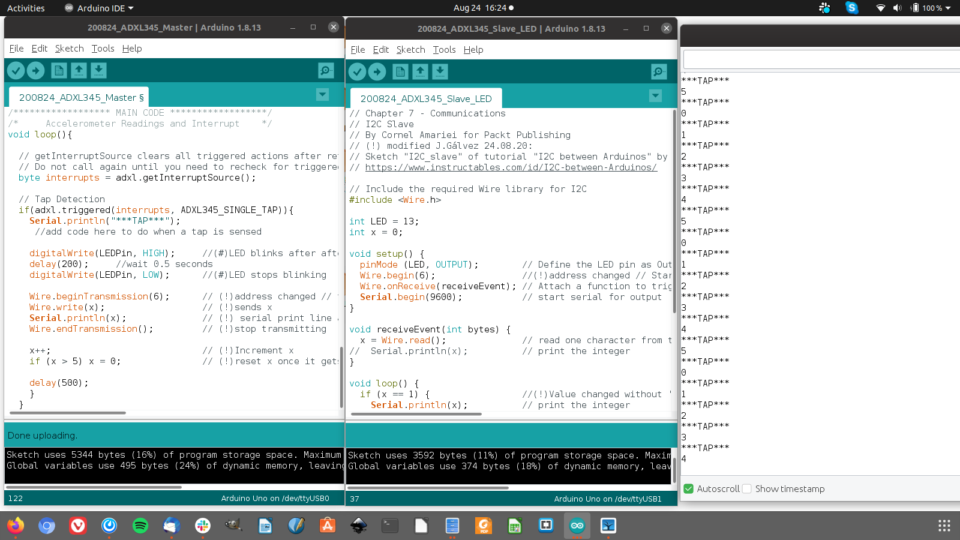Select 200824_ADXL345_Slave_LED tab
The width and height of the screenshot is (960, 540).
click(x=426, y=98)
